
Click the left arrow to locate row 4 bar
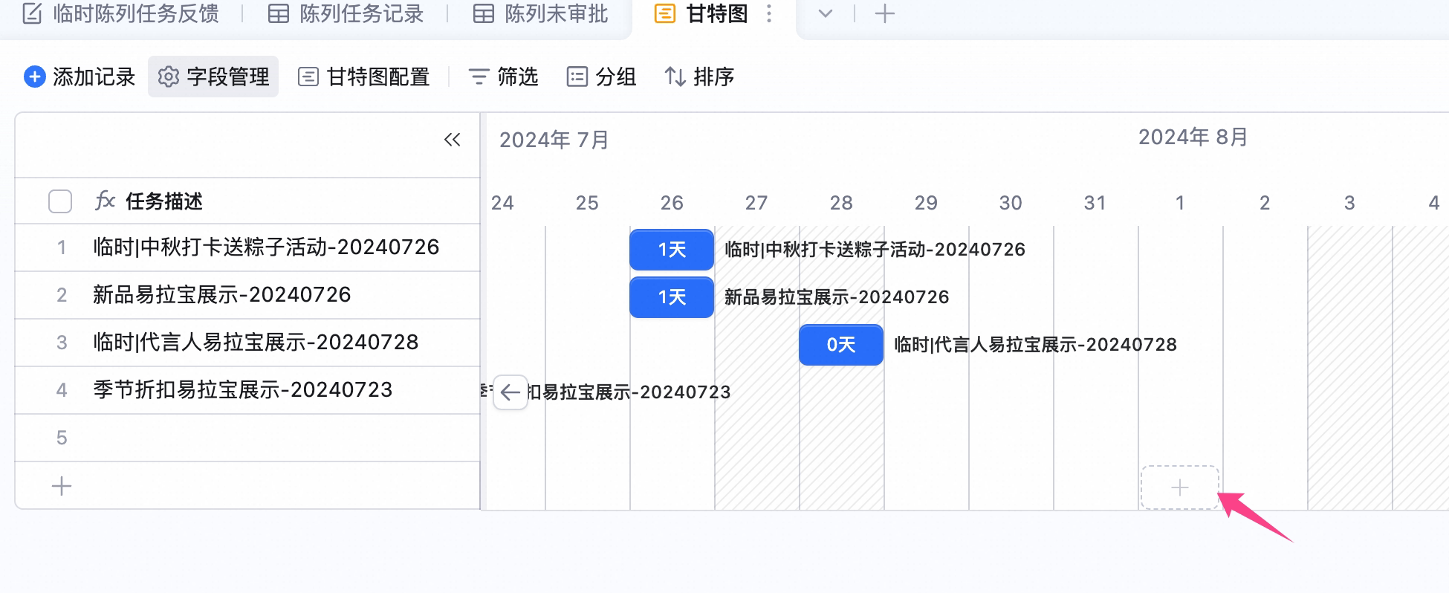tap(510, 392)
